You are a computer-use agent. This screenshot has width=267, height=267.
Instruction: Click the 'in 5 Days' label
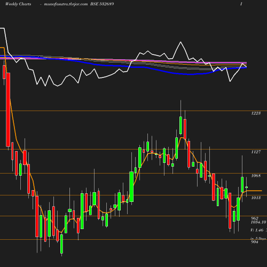click(258, 238)
